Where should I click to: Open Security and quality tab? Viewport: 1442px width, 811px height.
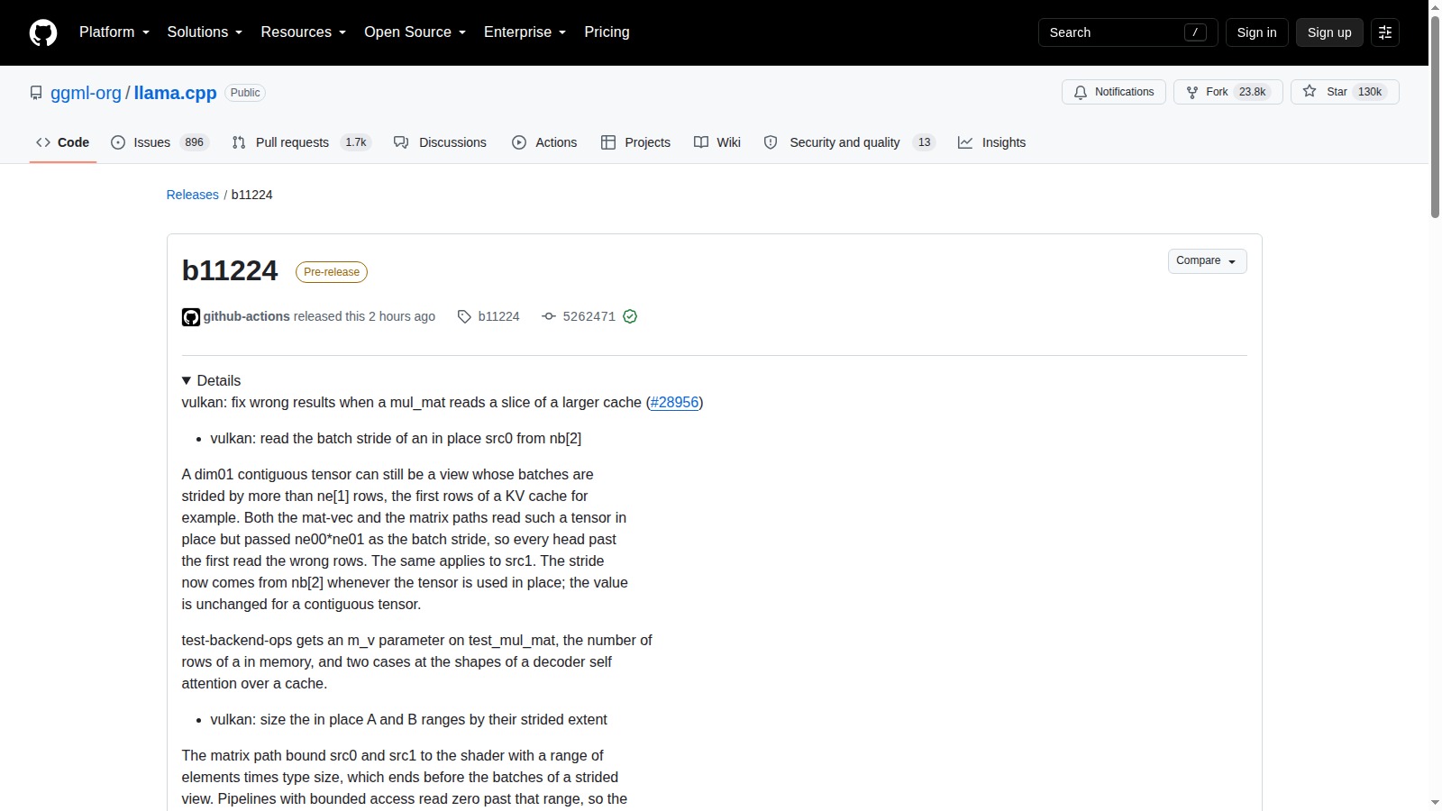[850, 142]
